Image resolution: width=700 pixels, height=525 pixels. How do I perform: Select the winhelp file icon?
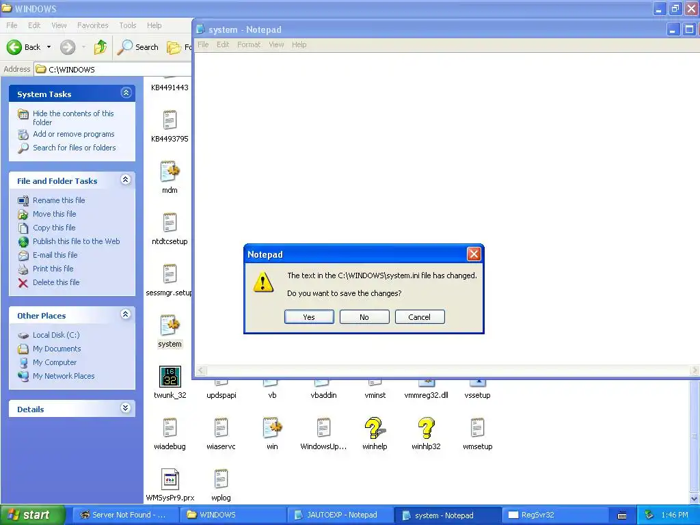coord(375,428)
